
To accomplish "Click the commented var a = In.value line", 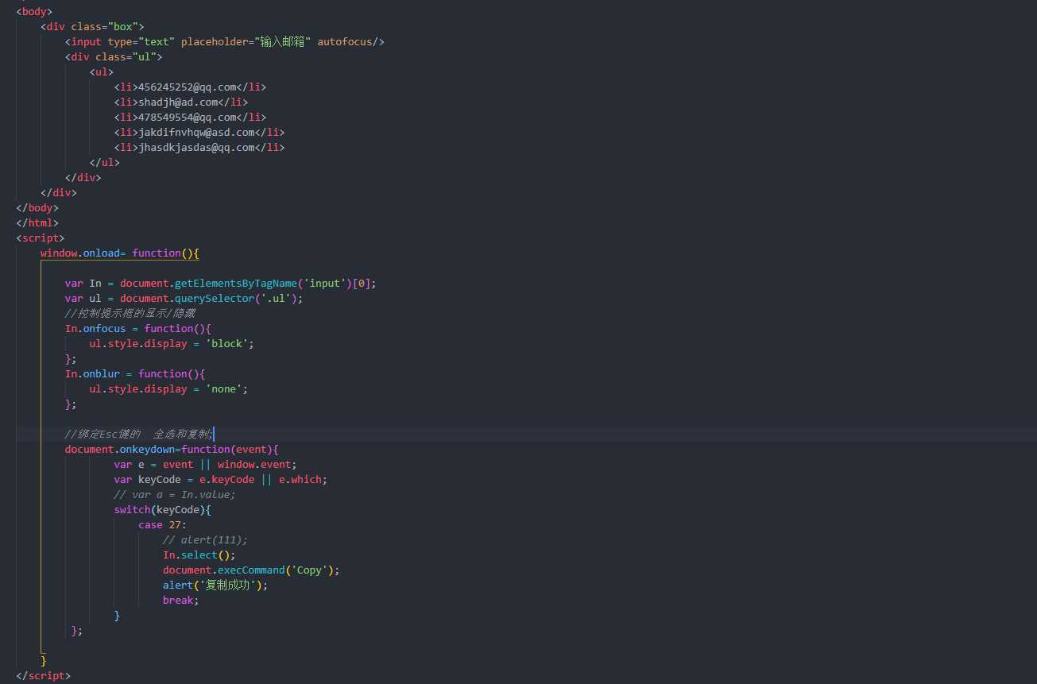I will (175, 494).
